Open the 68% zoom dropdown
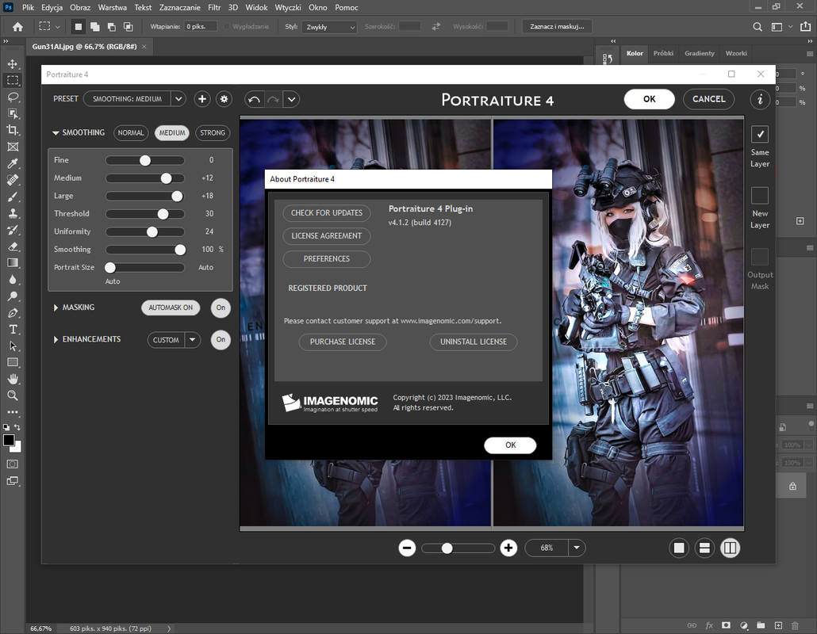The width and height of the screenshot is (817, 634). tap(577, 548)
